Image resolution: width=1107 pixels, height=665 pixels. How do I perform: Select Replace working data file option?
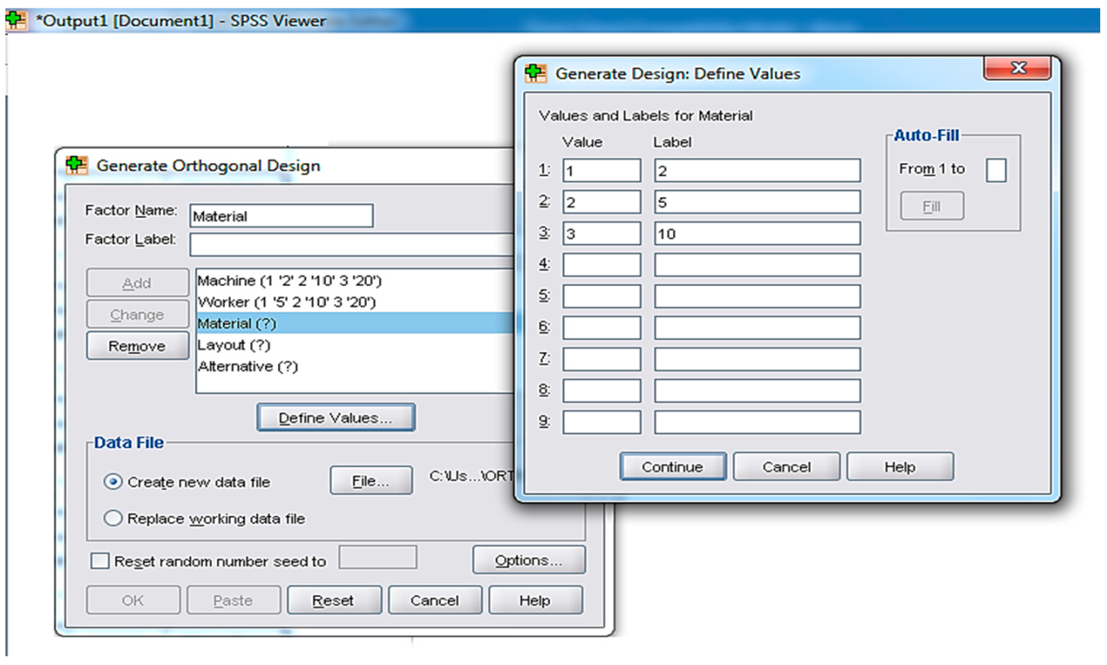pyautogui.click(x=113, y=519)
